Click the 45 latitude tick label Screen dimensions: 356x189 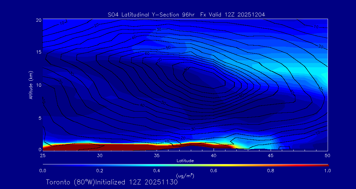[271, 155]
